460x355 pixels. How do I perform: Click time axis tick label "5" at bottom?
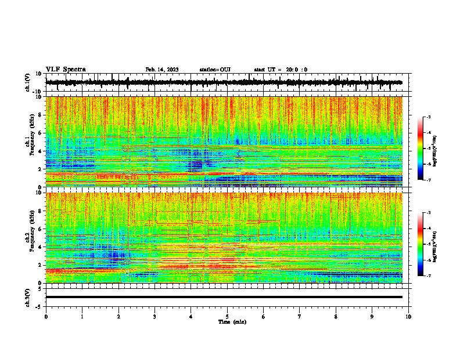coord(227,317)
